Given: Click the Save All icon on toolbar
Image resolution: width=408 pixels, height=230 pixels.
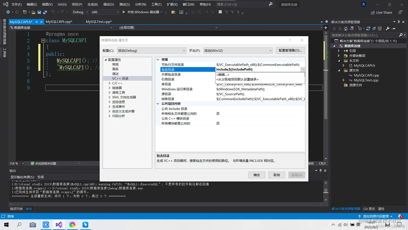Looking at the screenshot, I should point(45,12).
